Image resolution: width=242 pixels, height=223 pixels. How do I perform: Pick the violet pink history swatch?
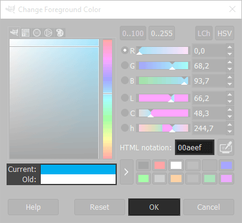pyautogui.click(x=226, y=179)
